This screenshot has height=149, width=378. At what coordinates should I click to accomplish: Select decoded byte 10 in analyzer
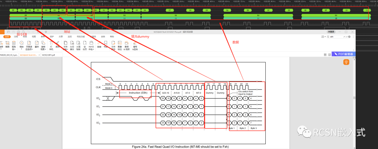(346, 10)
